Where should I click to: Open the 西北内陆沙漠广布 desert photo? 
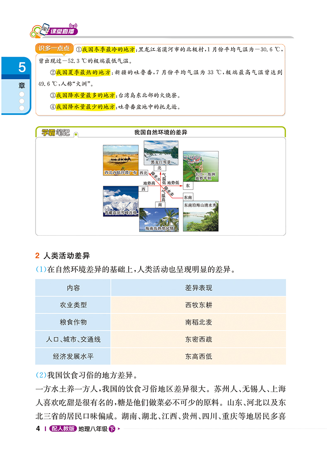(x=121, y=160)
